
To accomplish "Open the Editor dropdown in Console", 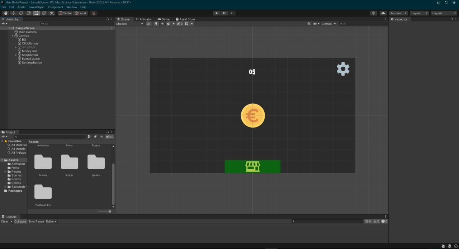I will point(51,221).
